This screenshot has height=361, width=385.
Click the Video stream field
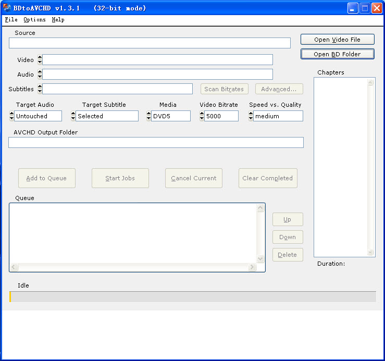click(x=157, y=60)
